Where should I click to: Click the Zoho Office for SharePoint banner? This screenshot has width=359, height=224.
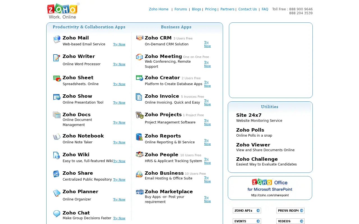tap(270, 188)
